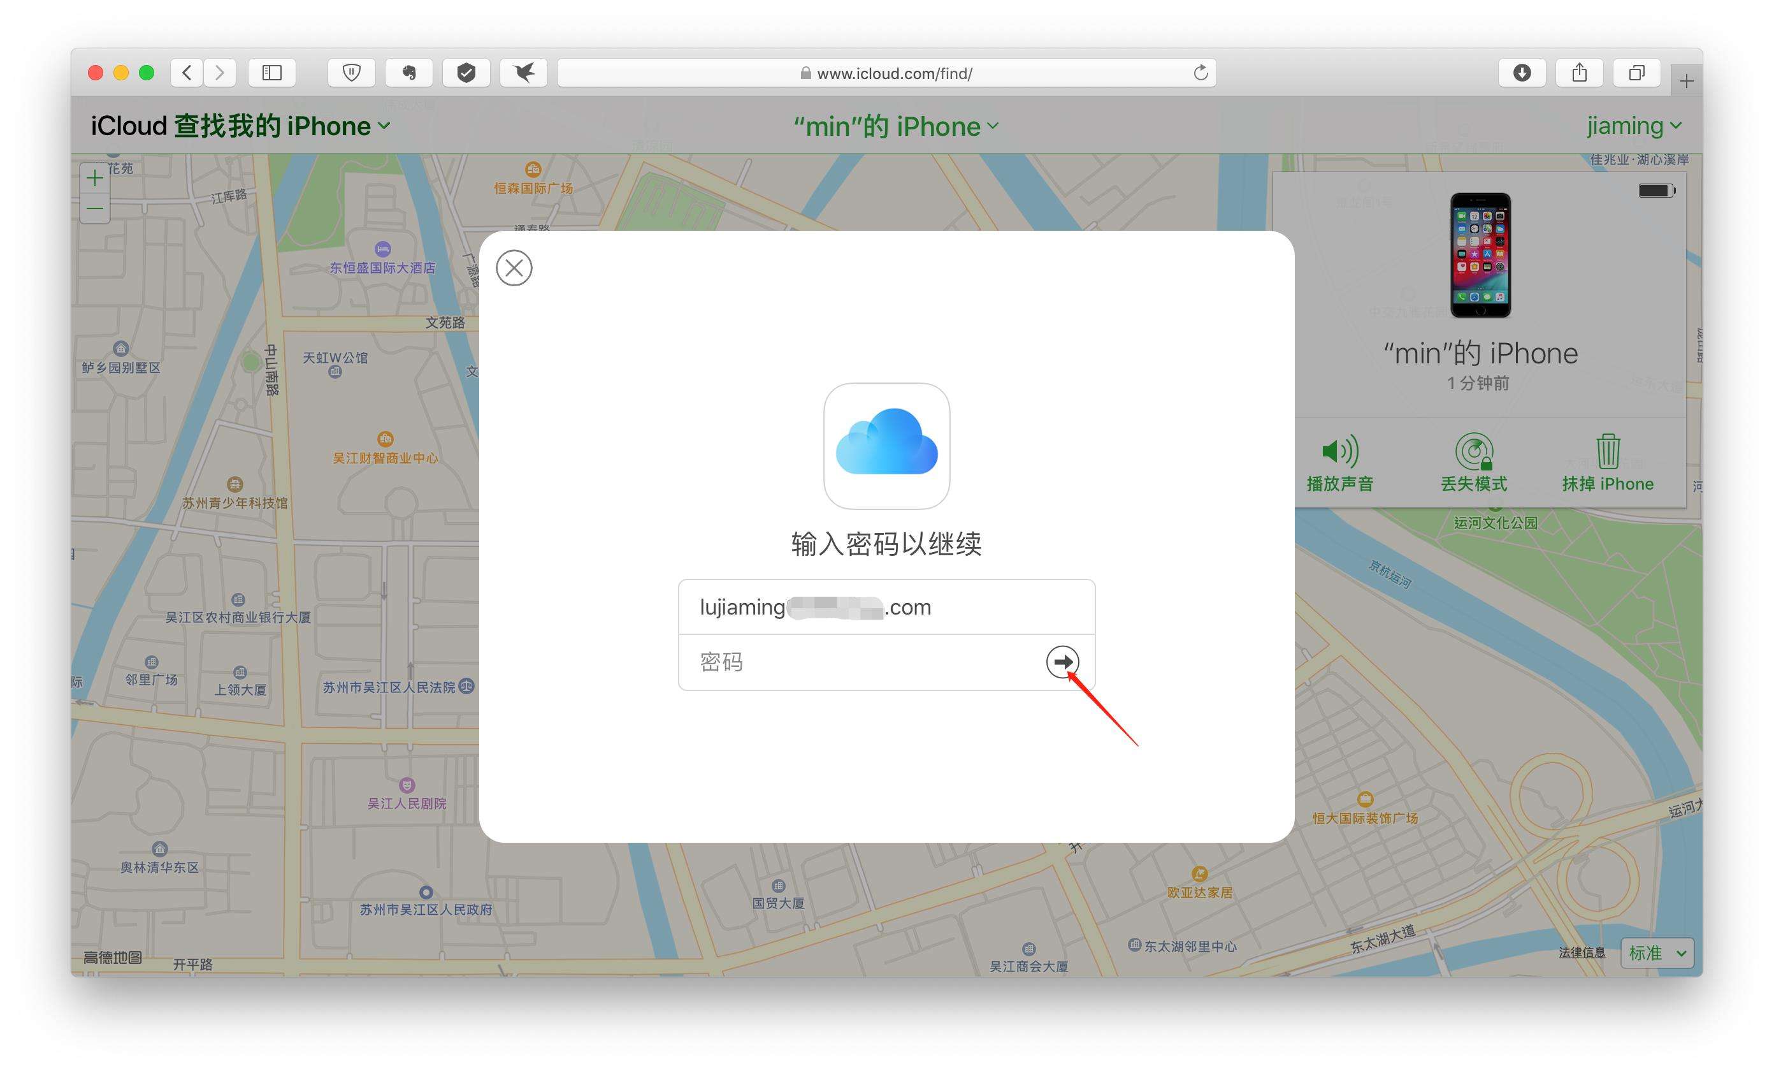Click the iPhone device thumbnail image
The image size is (1774, 1071).
[x=1480, y=256]
